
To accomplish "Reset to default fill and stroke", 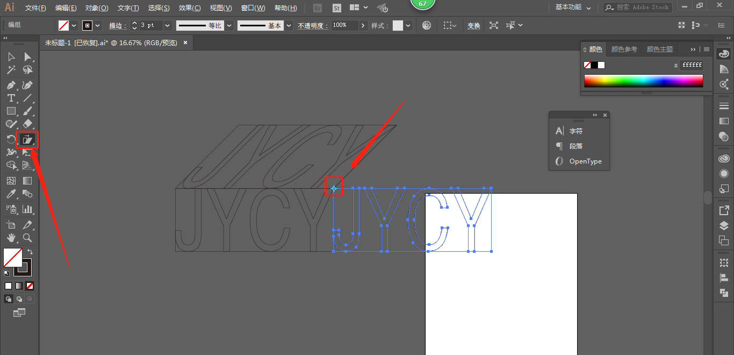I will coord(6,273).
